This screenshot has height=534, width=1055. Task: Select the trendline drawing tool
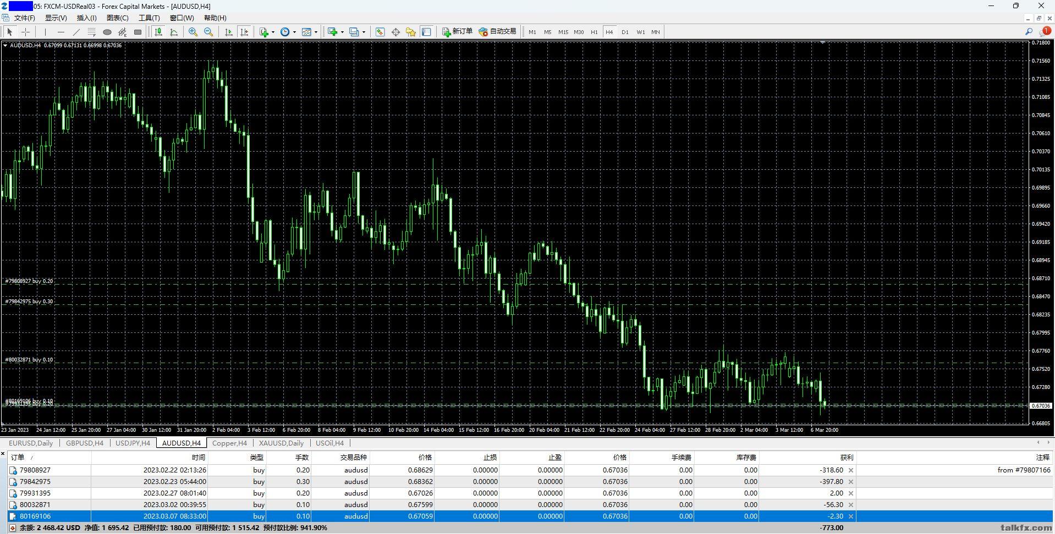[76, 32]
